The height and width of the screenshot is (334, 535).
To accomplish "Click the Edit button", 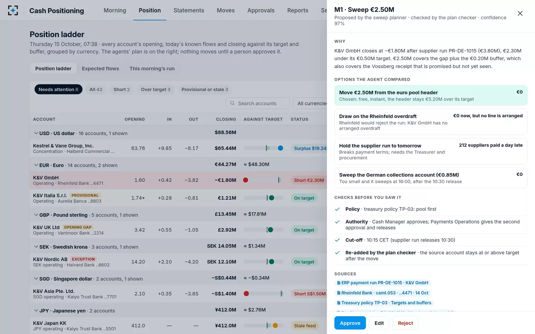I will [x=379, y=323].
